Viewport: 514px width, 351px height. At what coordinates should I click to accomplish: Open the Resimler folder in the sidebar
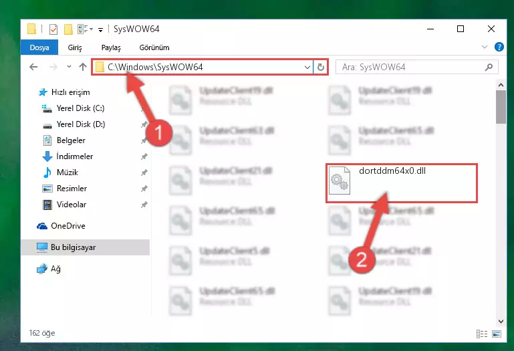tap(72, 189)
